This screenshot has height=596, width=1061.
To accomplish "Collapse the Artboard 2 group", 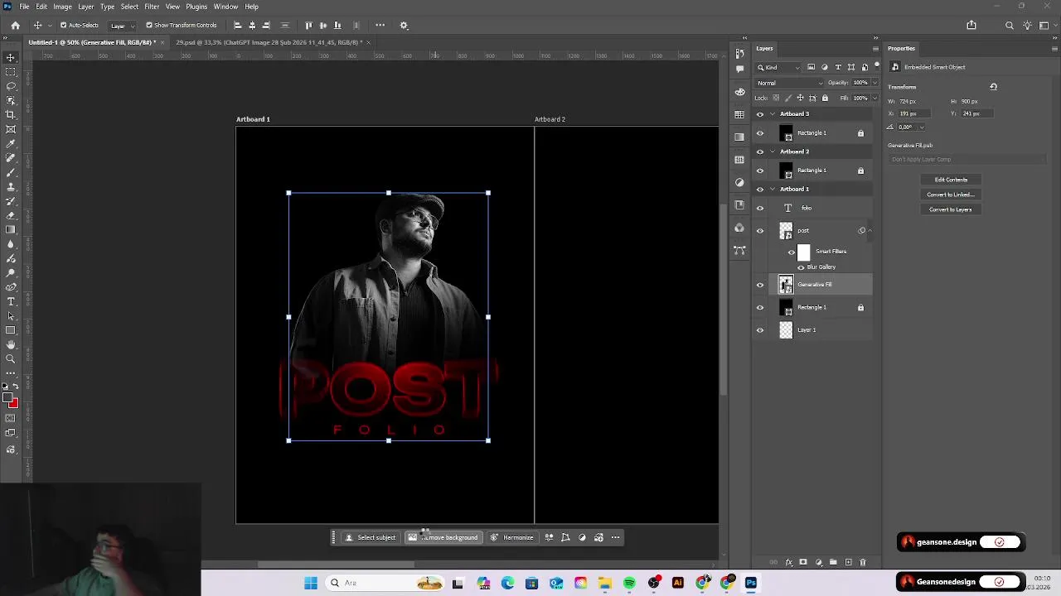I will (x=773, y=151).
